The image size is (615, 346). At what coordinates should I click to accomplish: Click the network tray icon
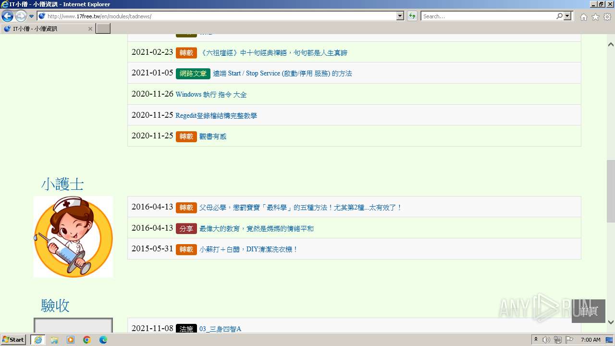coord(558,340)
